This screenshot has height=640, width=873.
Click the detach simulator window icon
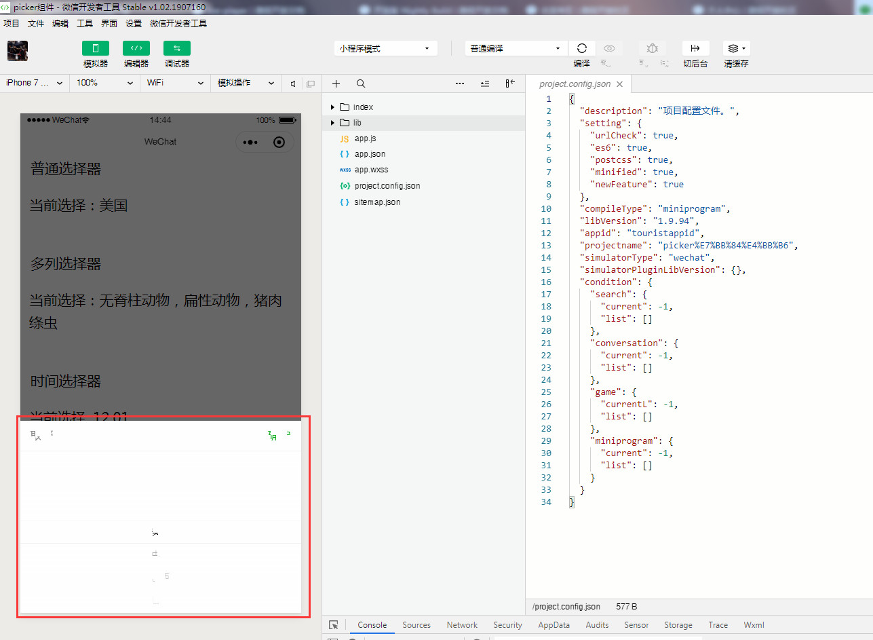311,83
